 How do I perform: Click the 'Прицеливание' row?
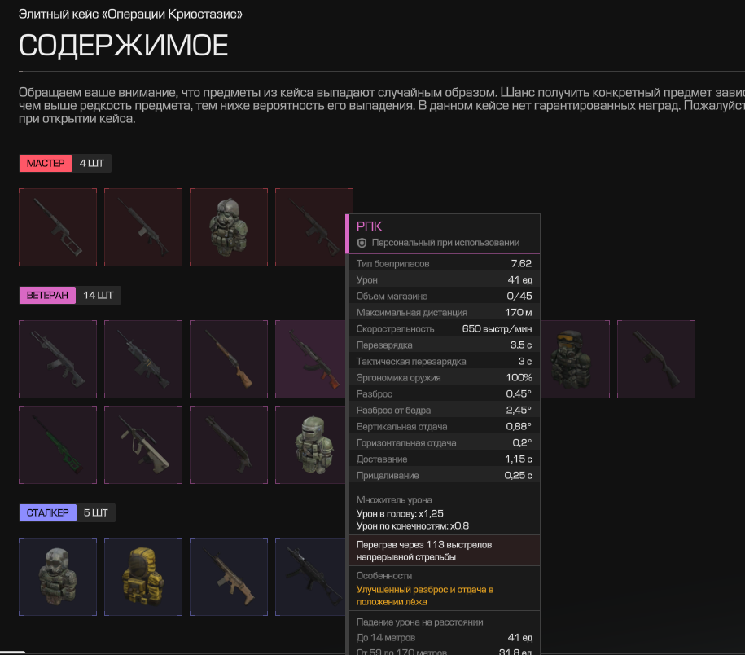point(445,475)
